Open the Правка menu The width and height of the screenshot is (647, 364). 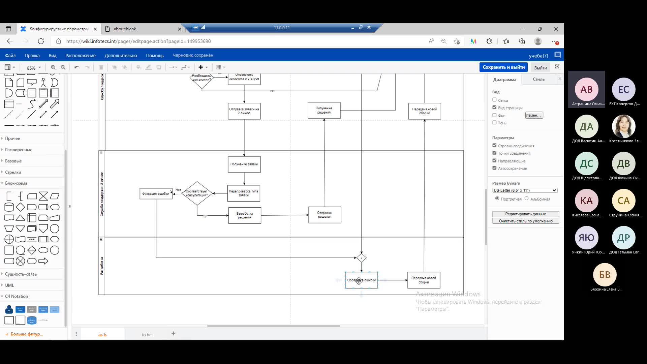click(x=32, y=56)
